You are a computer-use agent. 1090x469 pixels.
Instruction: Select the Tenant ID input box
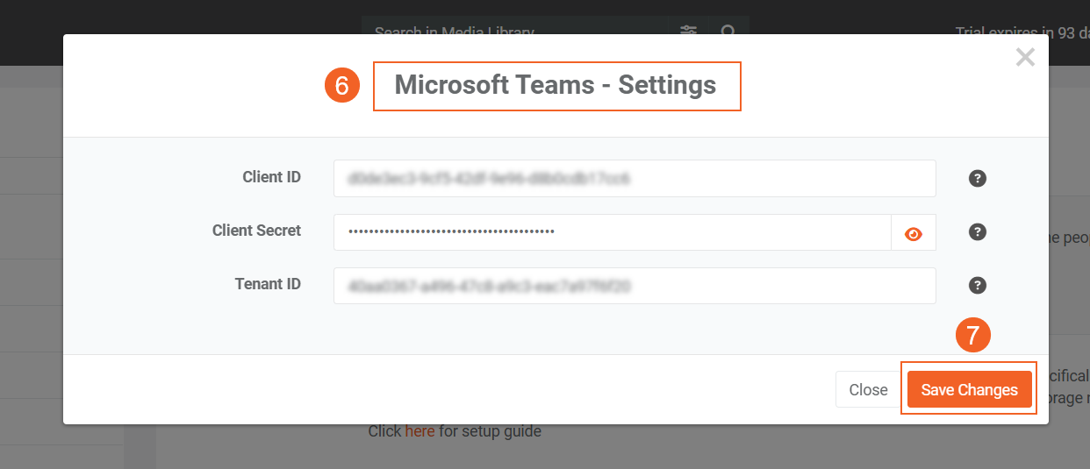tap(634, 286)
